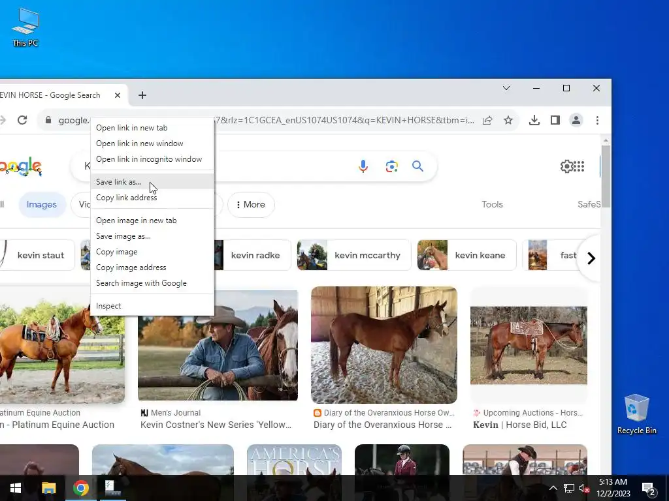Open Diary of the Overanxious Horse link
Screen dimensions: 669x501
coord(382,425)
